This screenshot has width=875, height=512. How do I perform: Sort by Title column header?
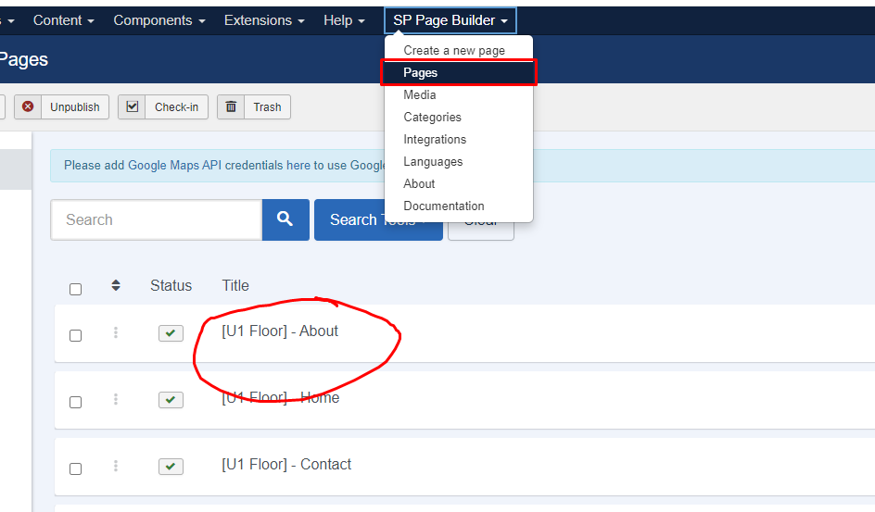pyautogui.click(x=235, y=285)
